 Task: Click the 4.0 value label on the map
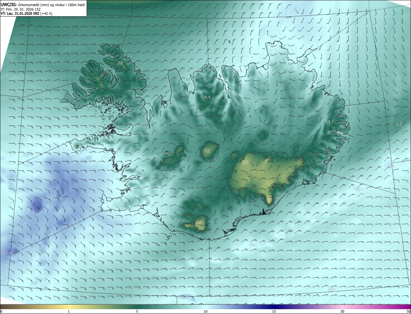point(167,153)
